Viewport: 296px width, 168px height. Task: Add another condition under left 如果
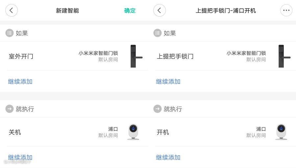20,82
